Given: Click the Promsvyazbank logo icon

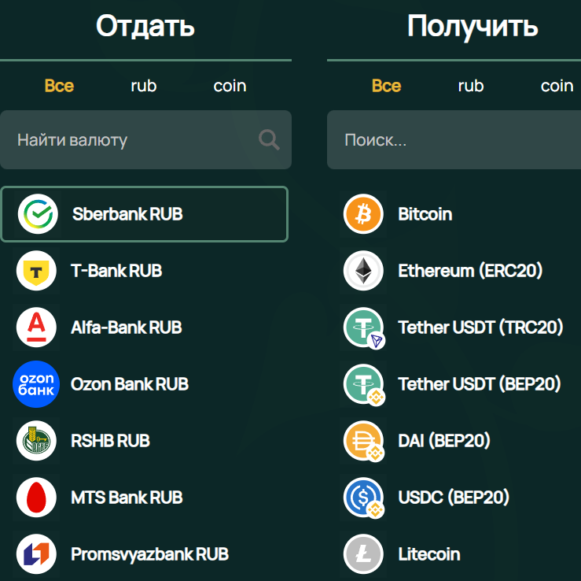Looking at the screenshot, I should point(36,554).
